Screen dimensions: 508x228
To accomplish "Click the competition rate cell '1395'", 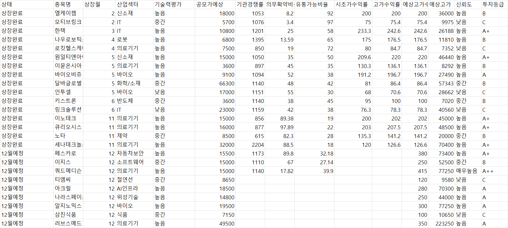I will [250, 40].
